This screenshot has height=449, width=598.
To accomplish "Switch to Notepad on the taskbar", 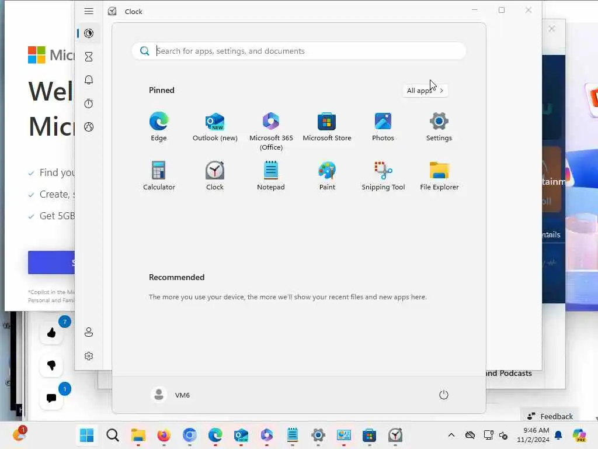I will (293, 435).
